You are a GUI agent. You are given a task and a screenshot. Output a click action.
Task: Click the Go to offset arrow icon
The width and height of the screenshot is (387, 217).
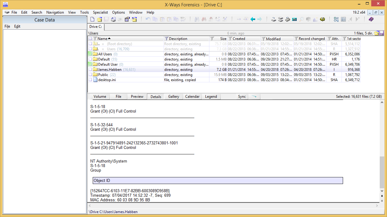click(x=239, y=19)
